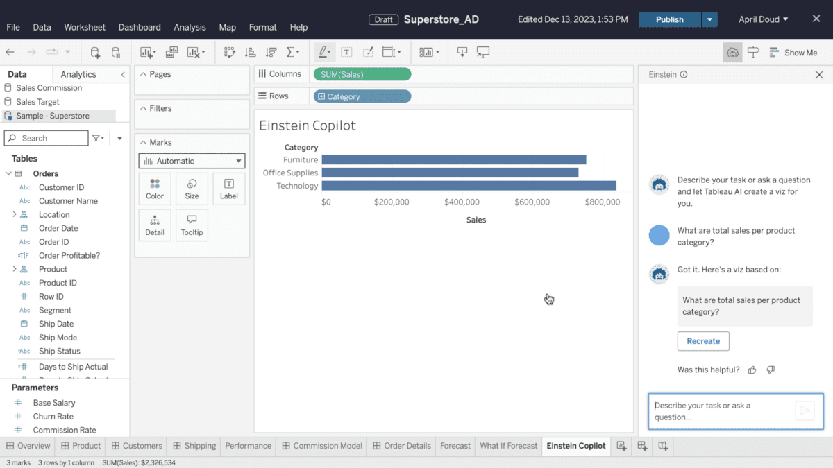This screenshot has height=468, width=833.
Task: Open the Worksheet menu
Action: point(84,27)
